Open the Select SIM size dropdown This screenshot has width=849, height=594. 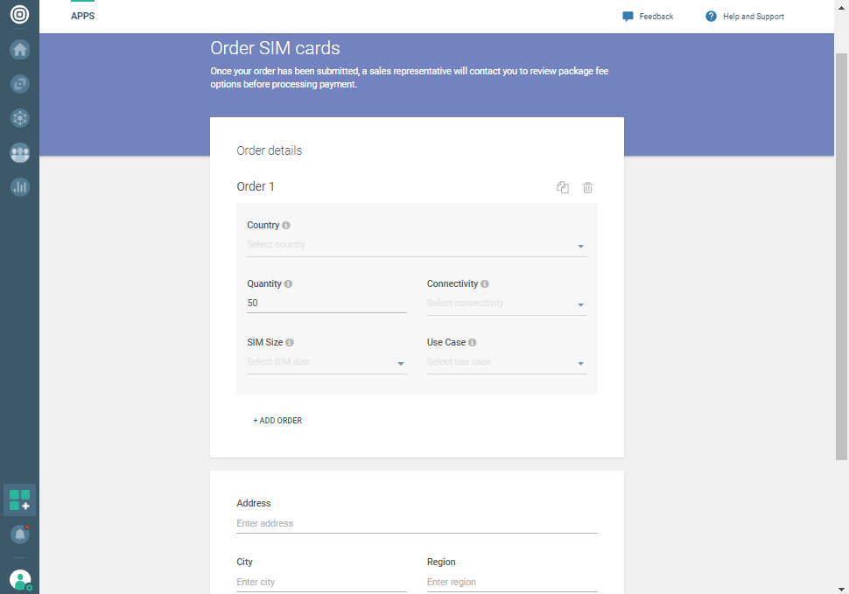click(x=326, y=362)
